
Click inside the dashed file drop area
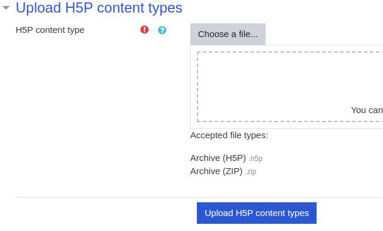coord(290,87)
